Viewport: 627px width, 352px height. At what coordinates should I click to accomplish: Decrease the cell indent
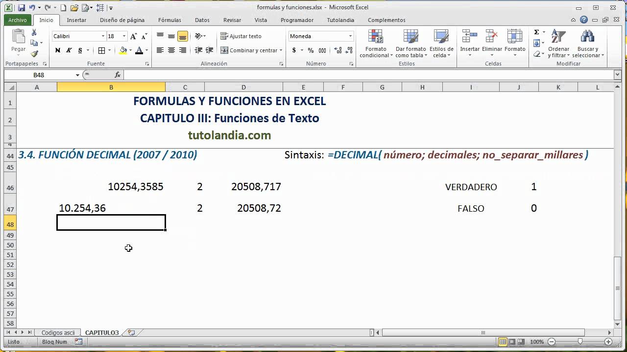(x=198, y=50)
